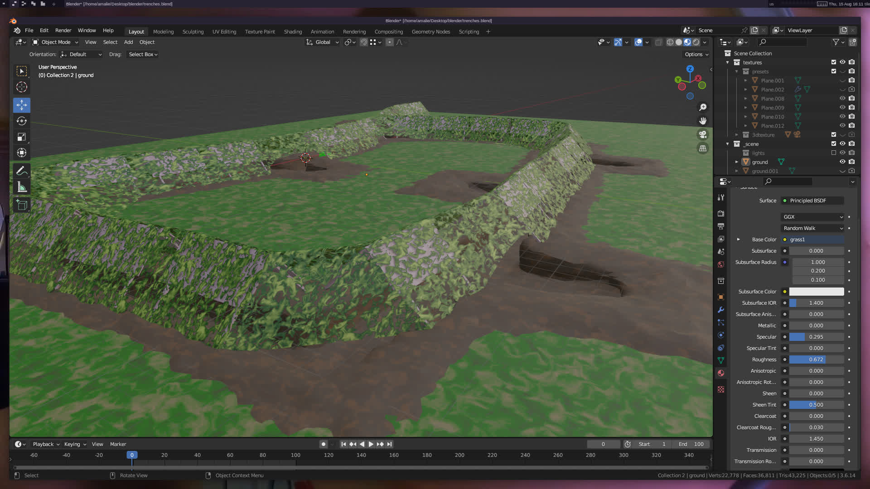Select the Annotate pencil tool
Screen dimensions: 870x489
point(21,171)
